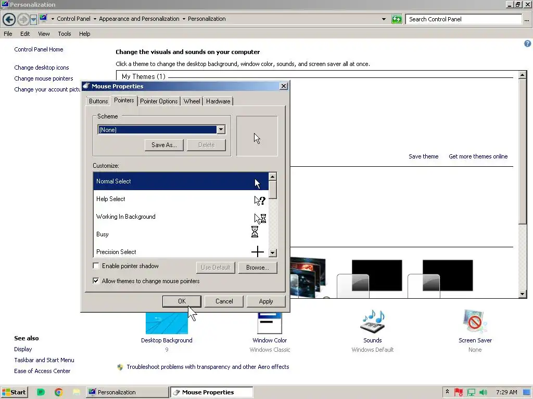Image resolution: width=533 pixels, height=399 pixels.
Task: Select Help Select pointer row
Action: [x=181, y=199]
